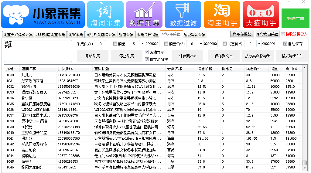
Task: Open the 淘宝助手 module
Action: pos(222,15)
